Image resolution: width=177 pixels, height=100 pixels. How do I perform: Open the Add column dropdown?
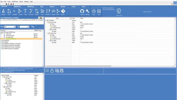(71, 18)
